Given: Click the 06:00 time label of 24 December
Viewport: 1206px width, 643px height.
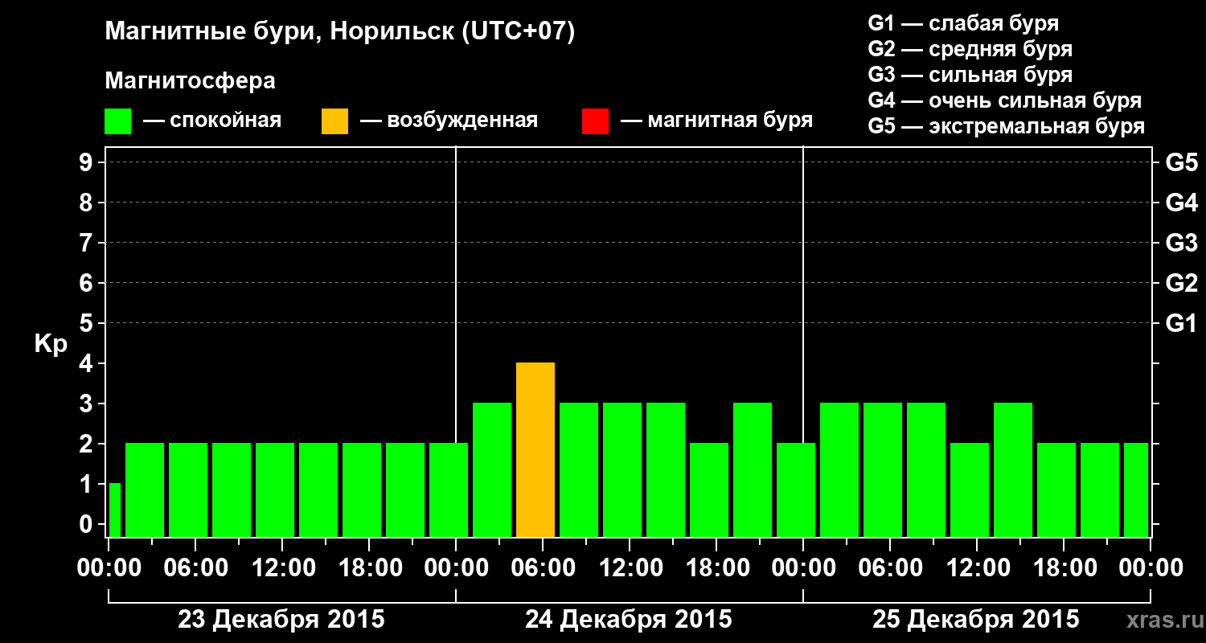Looking at the screenshot, I should tap(542, 568).
